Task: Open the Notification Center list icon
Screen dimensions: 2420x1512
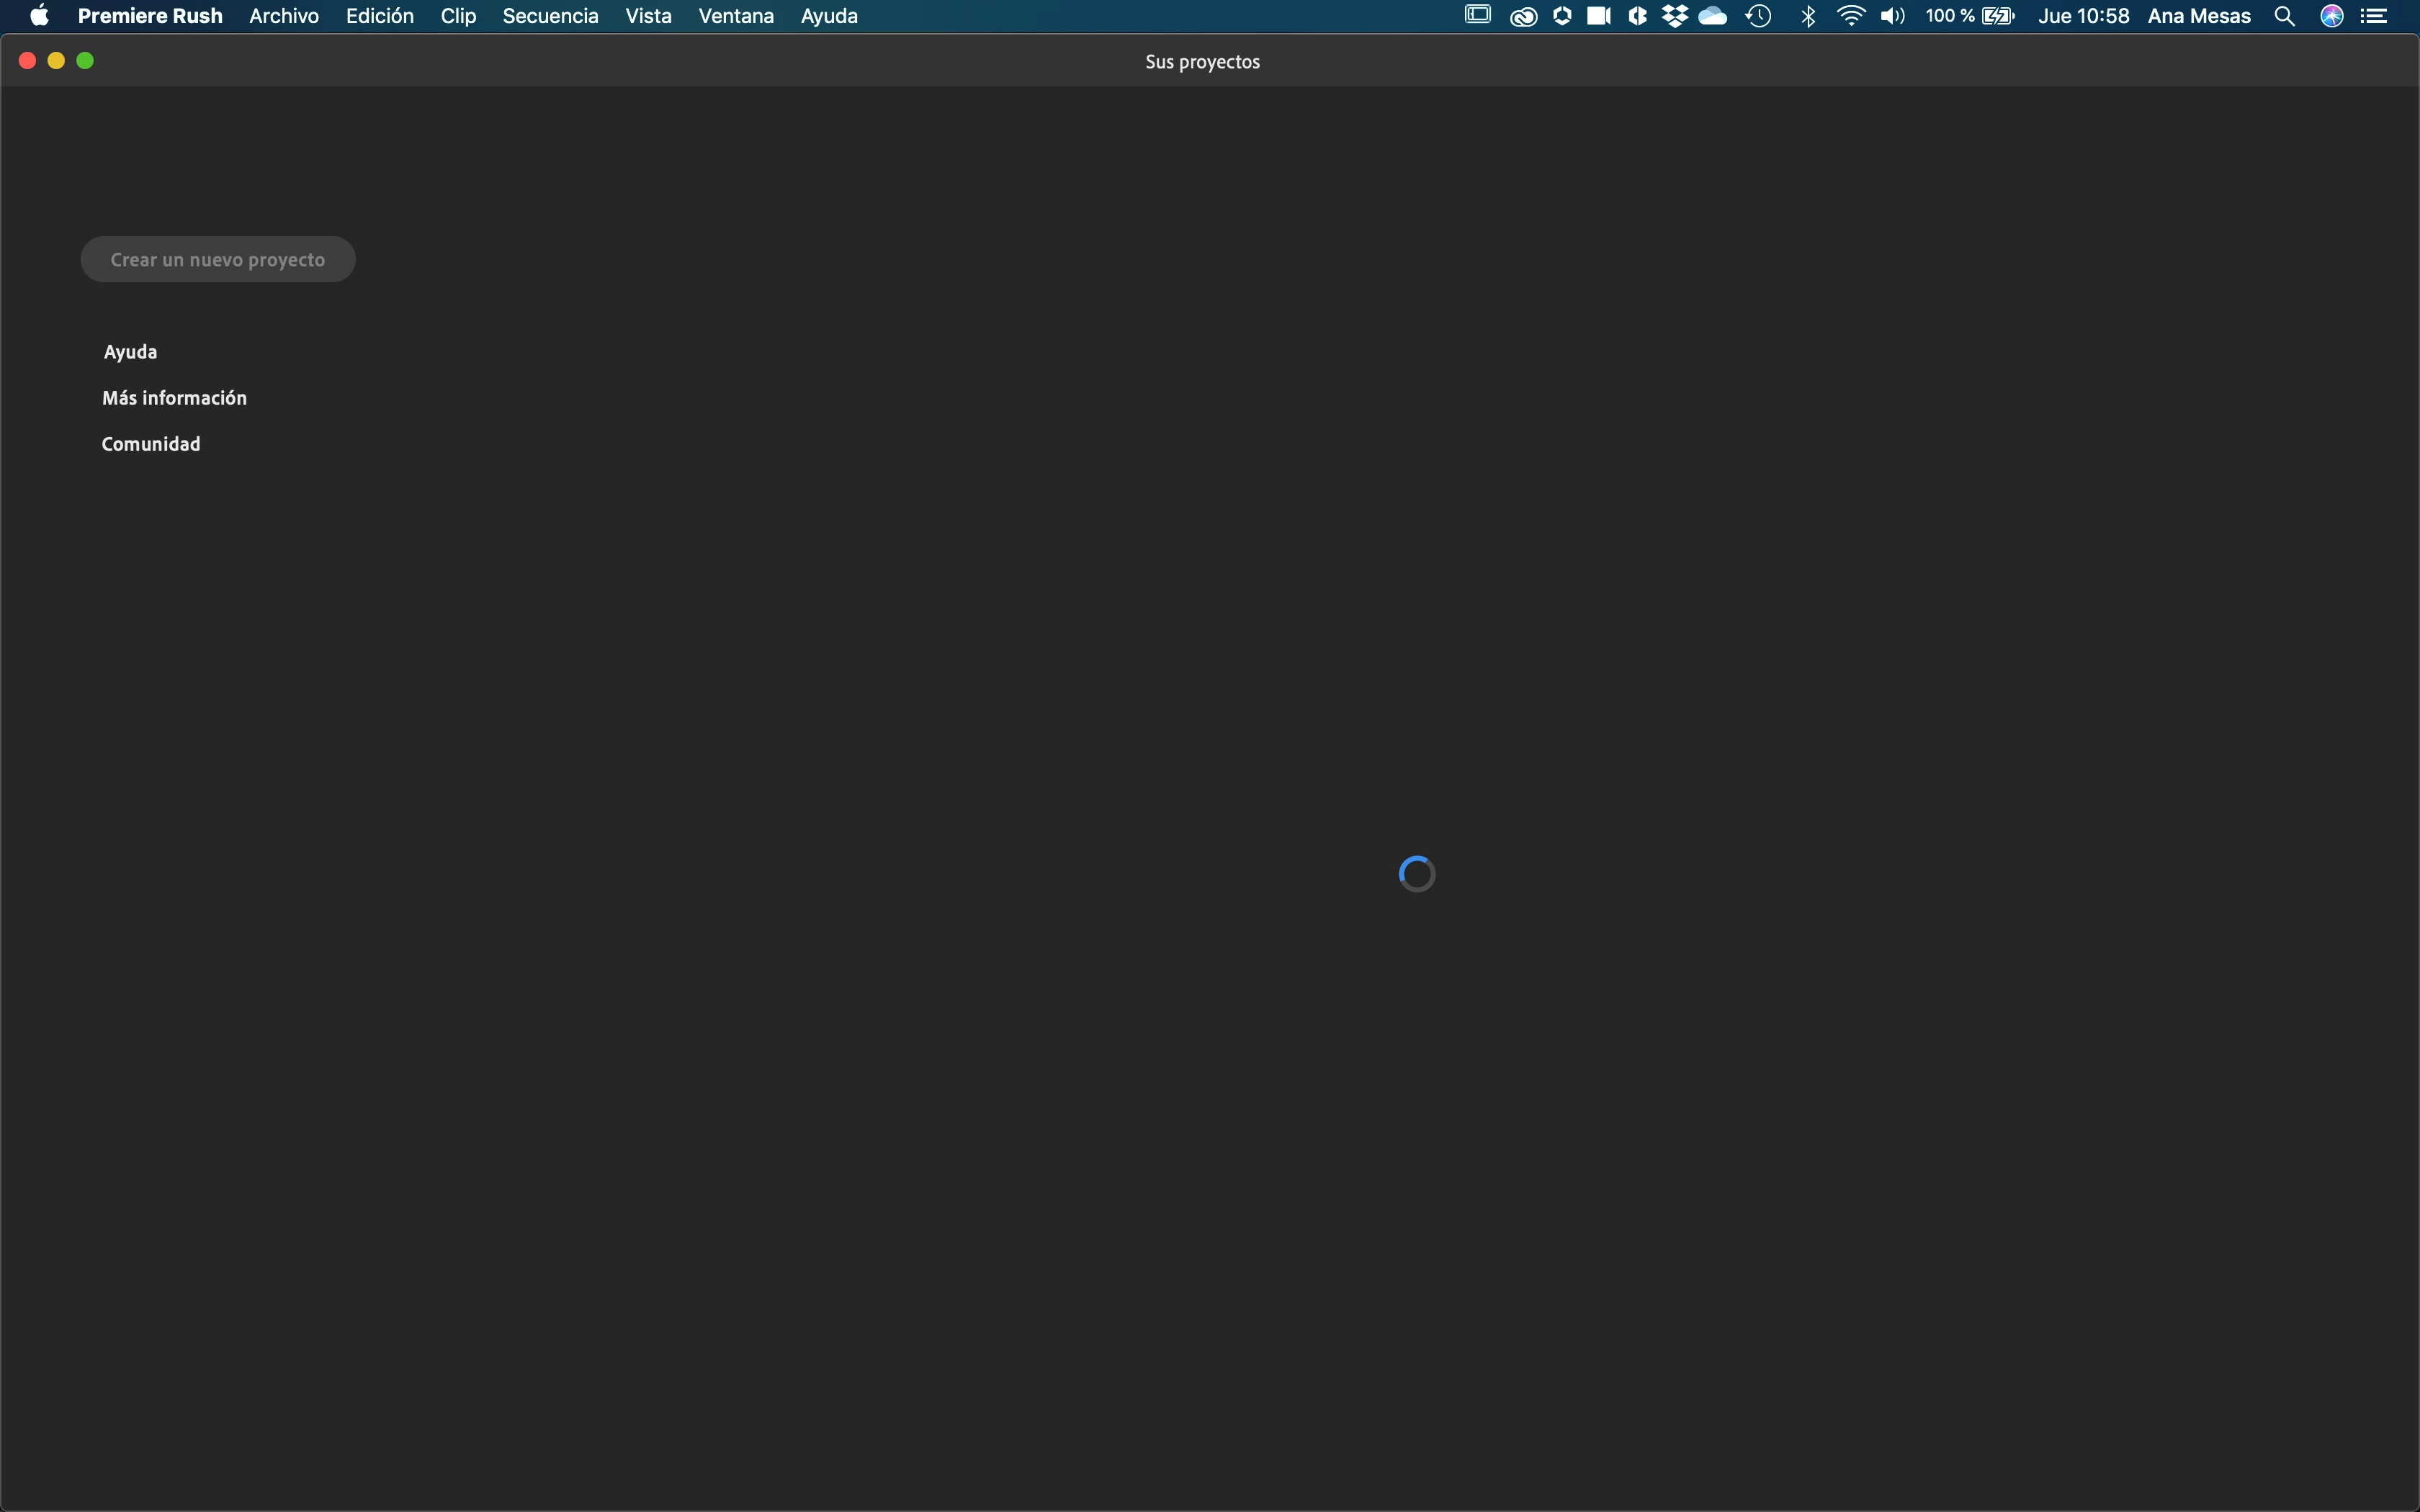Action: pyautogui.click(x=2375, y=16)
